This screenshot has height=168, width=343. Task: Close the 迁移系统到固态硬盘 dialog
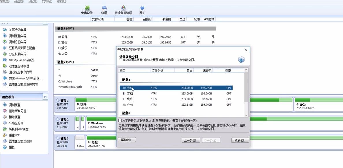(246, 50)
